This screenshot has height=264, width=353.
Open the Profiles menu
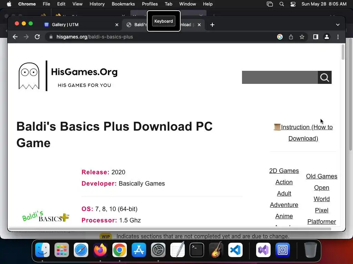[x=150, y=4]
